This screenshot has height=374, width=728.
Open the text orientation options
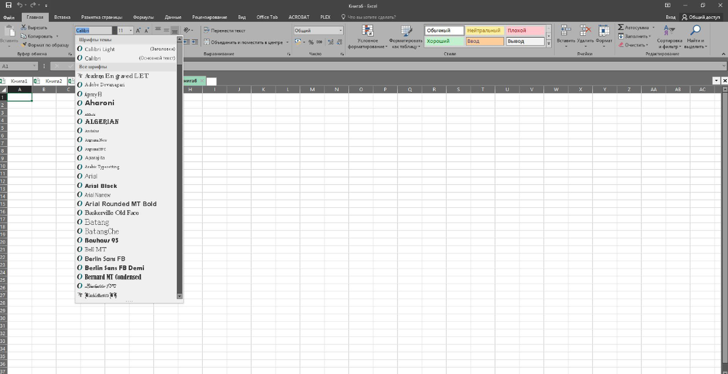188,30
